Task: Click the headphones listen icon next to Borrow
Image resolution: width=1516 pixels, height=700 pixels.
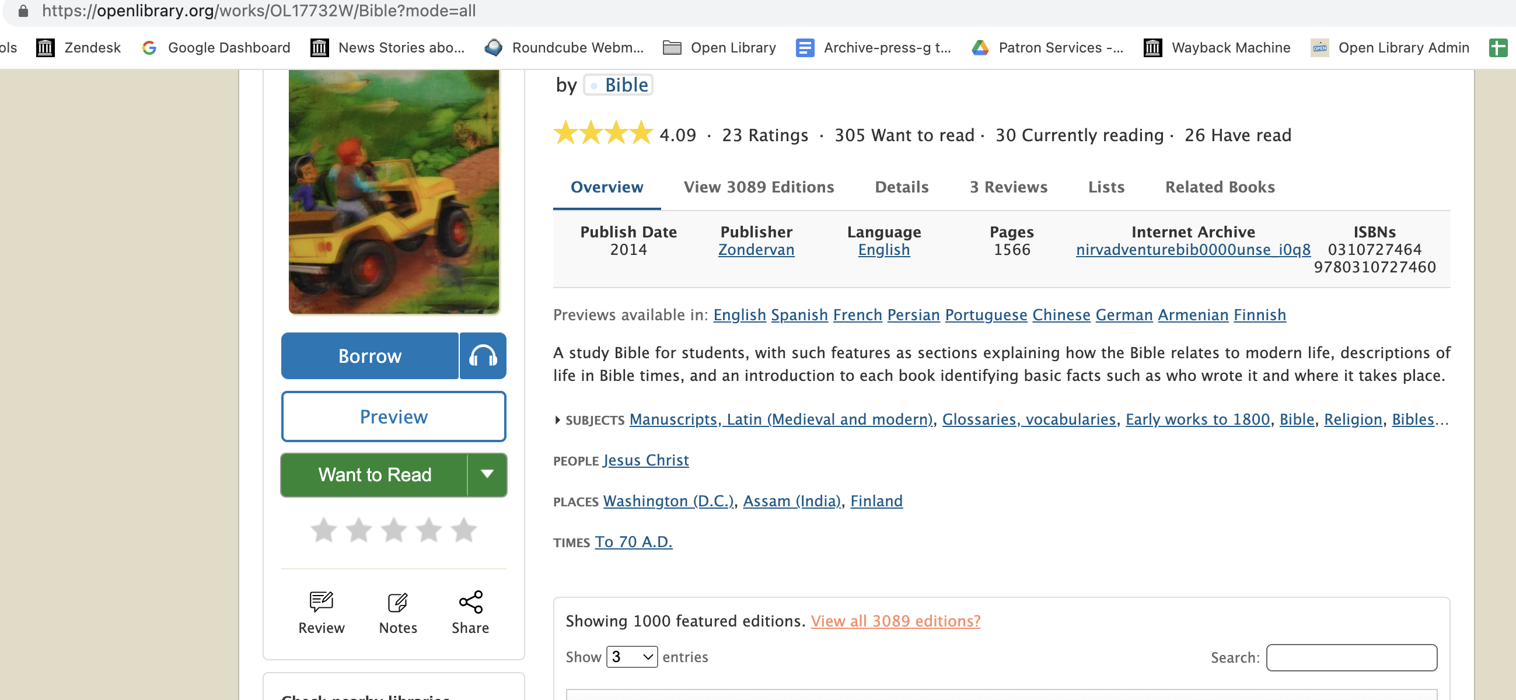Action: pos(483,356)
